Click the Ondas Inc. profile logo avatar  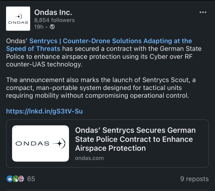[x=18, y=18]
